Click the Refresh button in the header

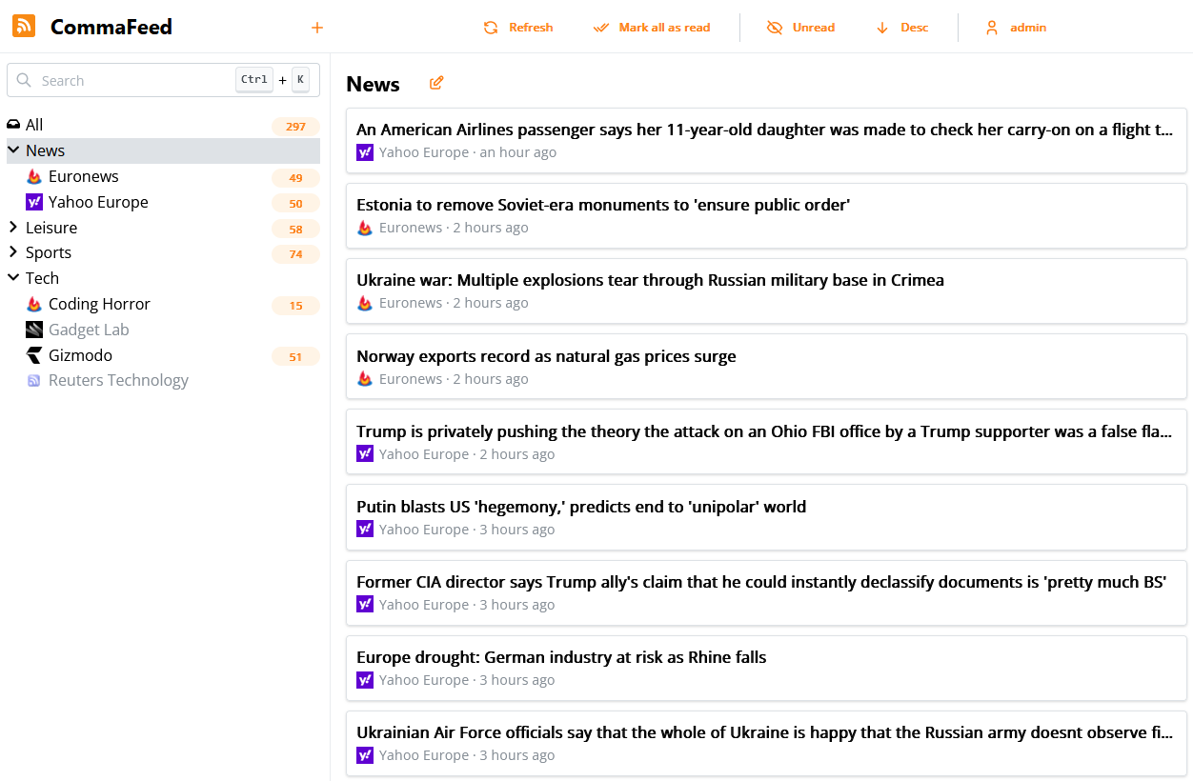517,28
